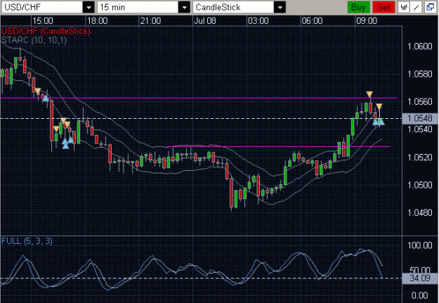Click the green Buy button

click(358, 7)
